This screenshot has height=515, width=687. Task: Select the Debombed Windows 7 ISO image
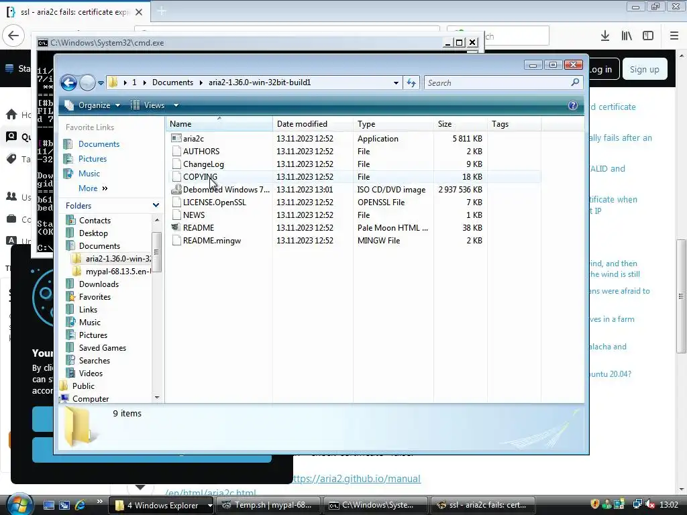[x=226, y=189]
